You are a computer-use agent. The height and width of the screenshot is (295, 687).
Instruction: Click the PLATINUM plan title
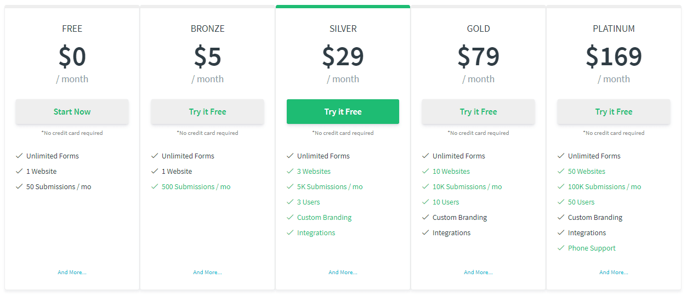614,29
